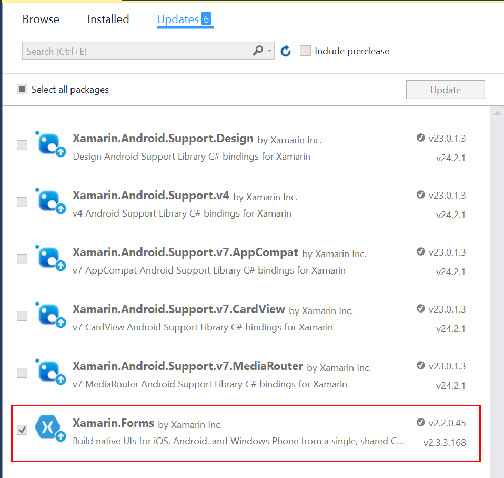Image resolution: width=504 pixels, height=478 pixels.
Task: Click the updates count badge showing 6
Action: pos(206,19)
